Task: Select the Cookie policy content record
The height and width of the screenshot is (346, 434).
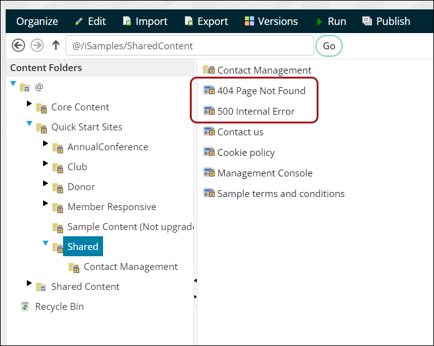Action: tap(246, 153)
